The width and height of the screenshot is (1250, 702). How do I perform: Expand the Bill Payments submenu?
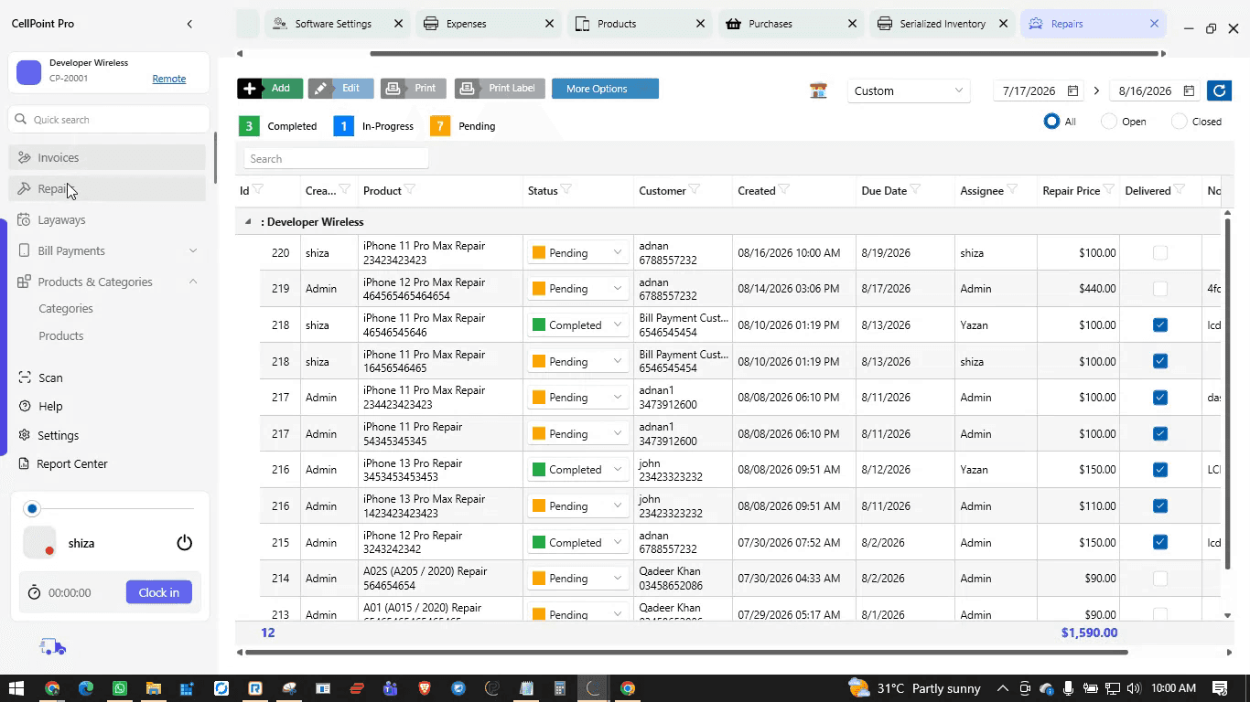[x=193, y=250]
